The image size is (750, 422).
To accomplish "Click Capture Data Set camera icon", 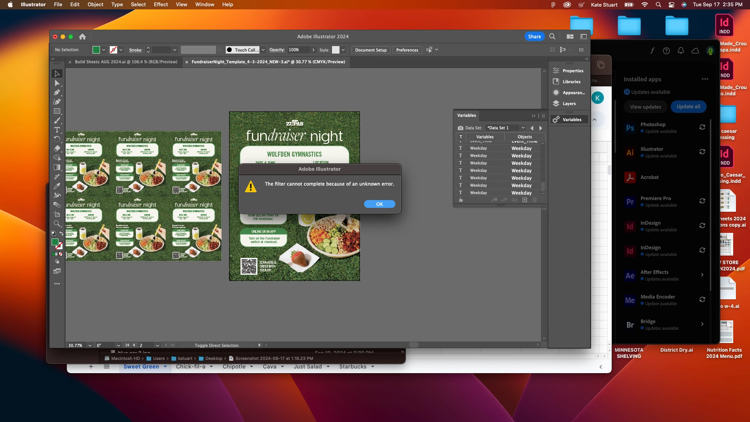I will 461,128.
